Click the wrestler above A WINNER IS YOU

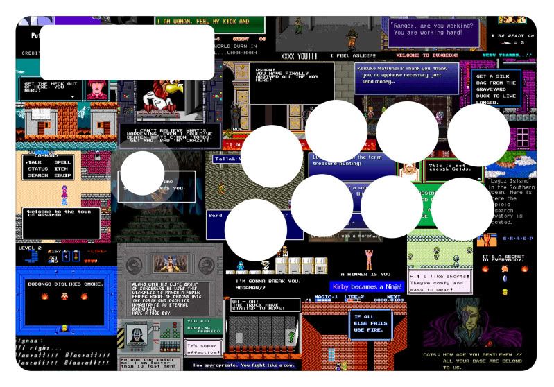369,260
